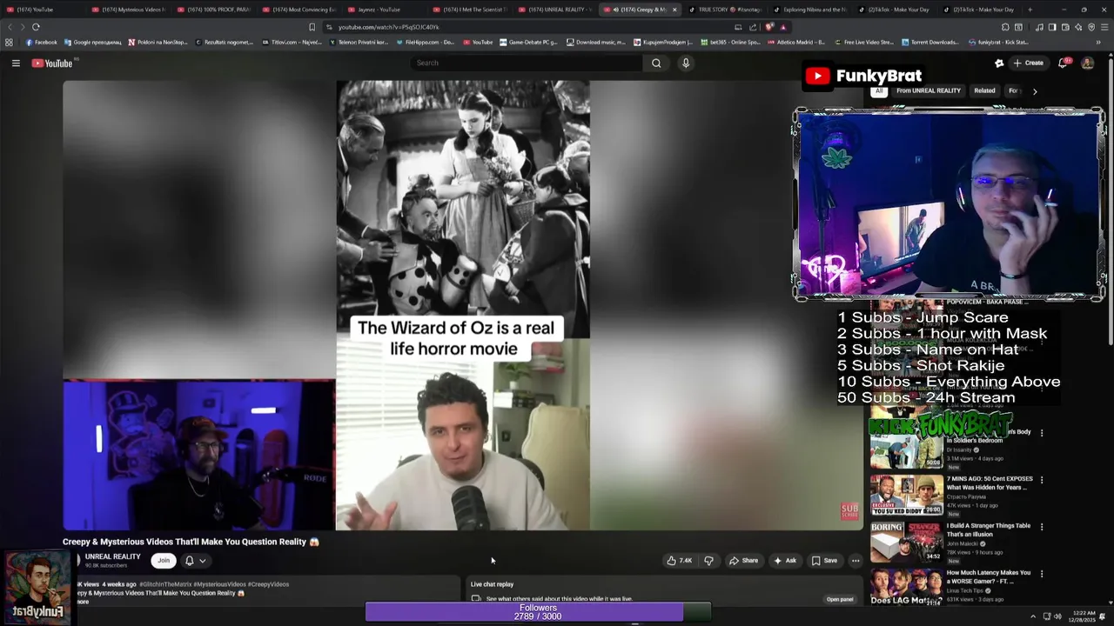Select the All filter chip
This screenshot has height=626, width=1114.
coord(879,90)
